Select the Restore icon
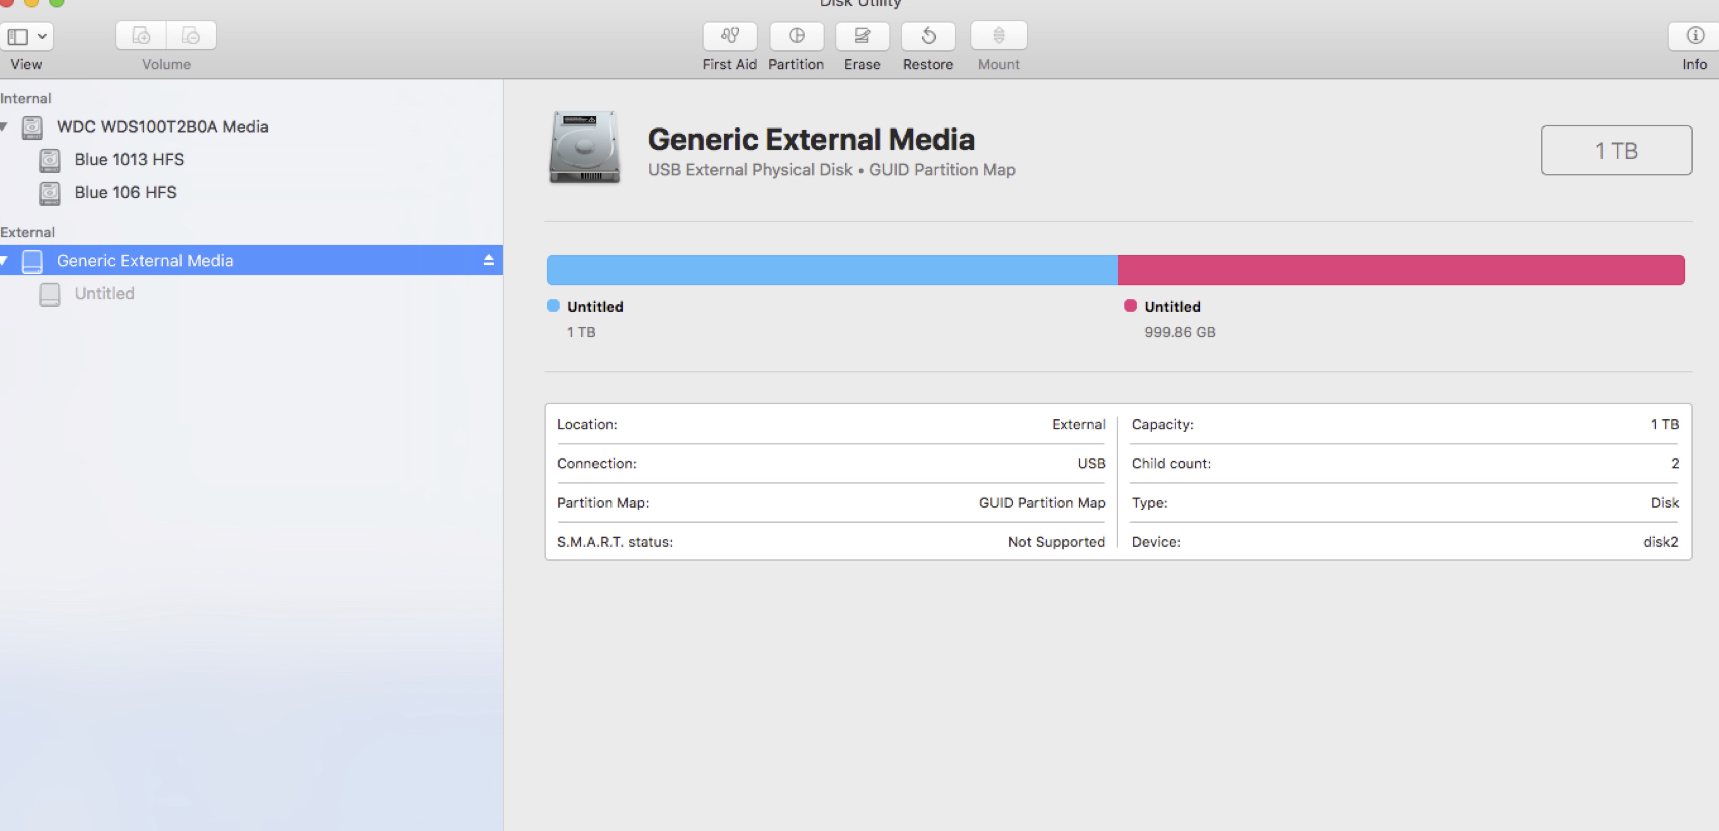The height and width of the screenshot is (831, 1719). click(928, 36)
